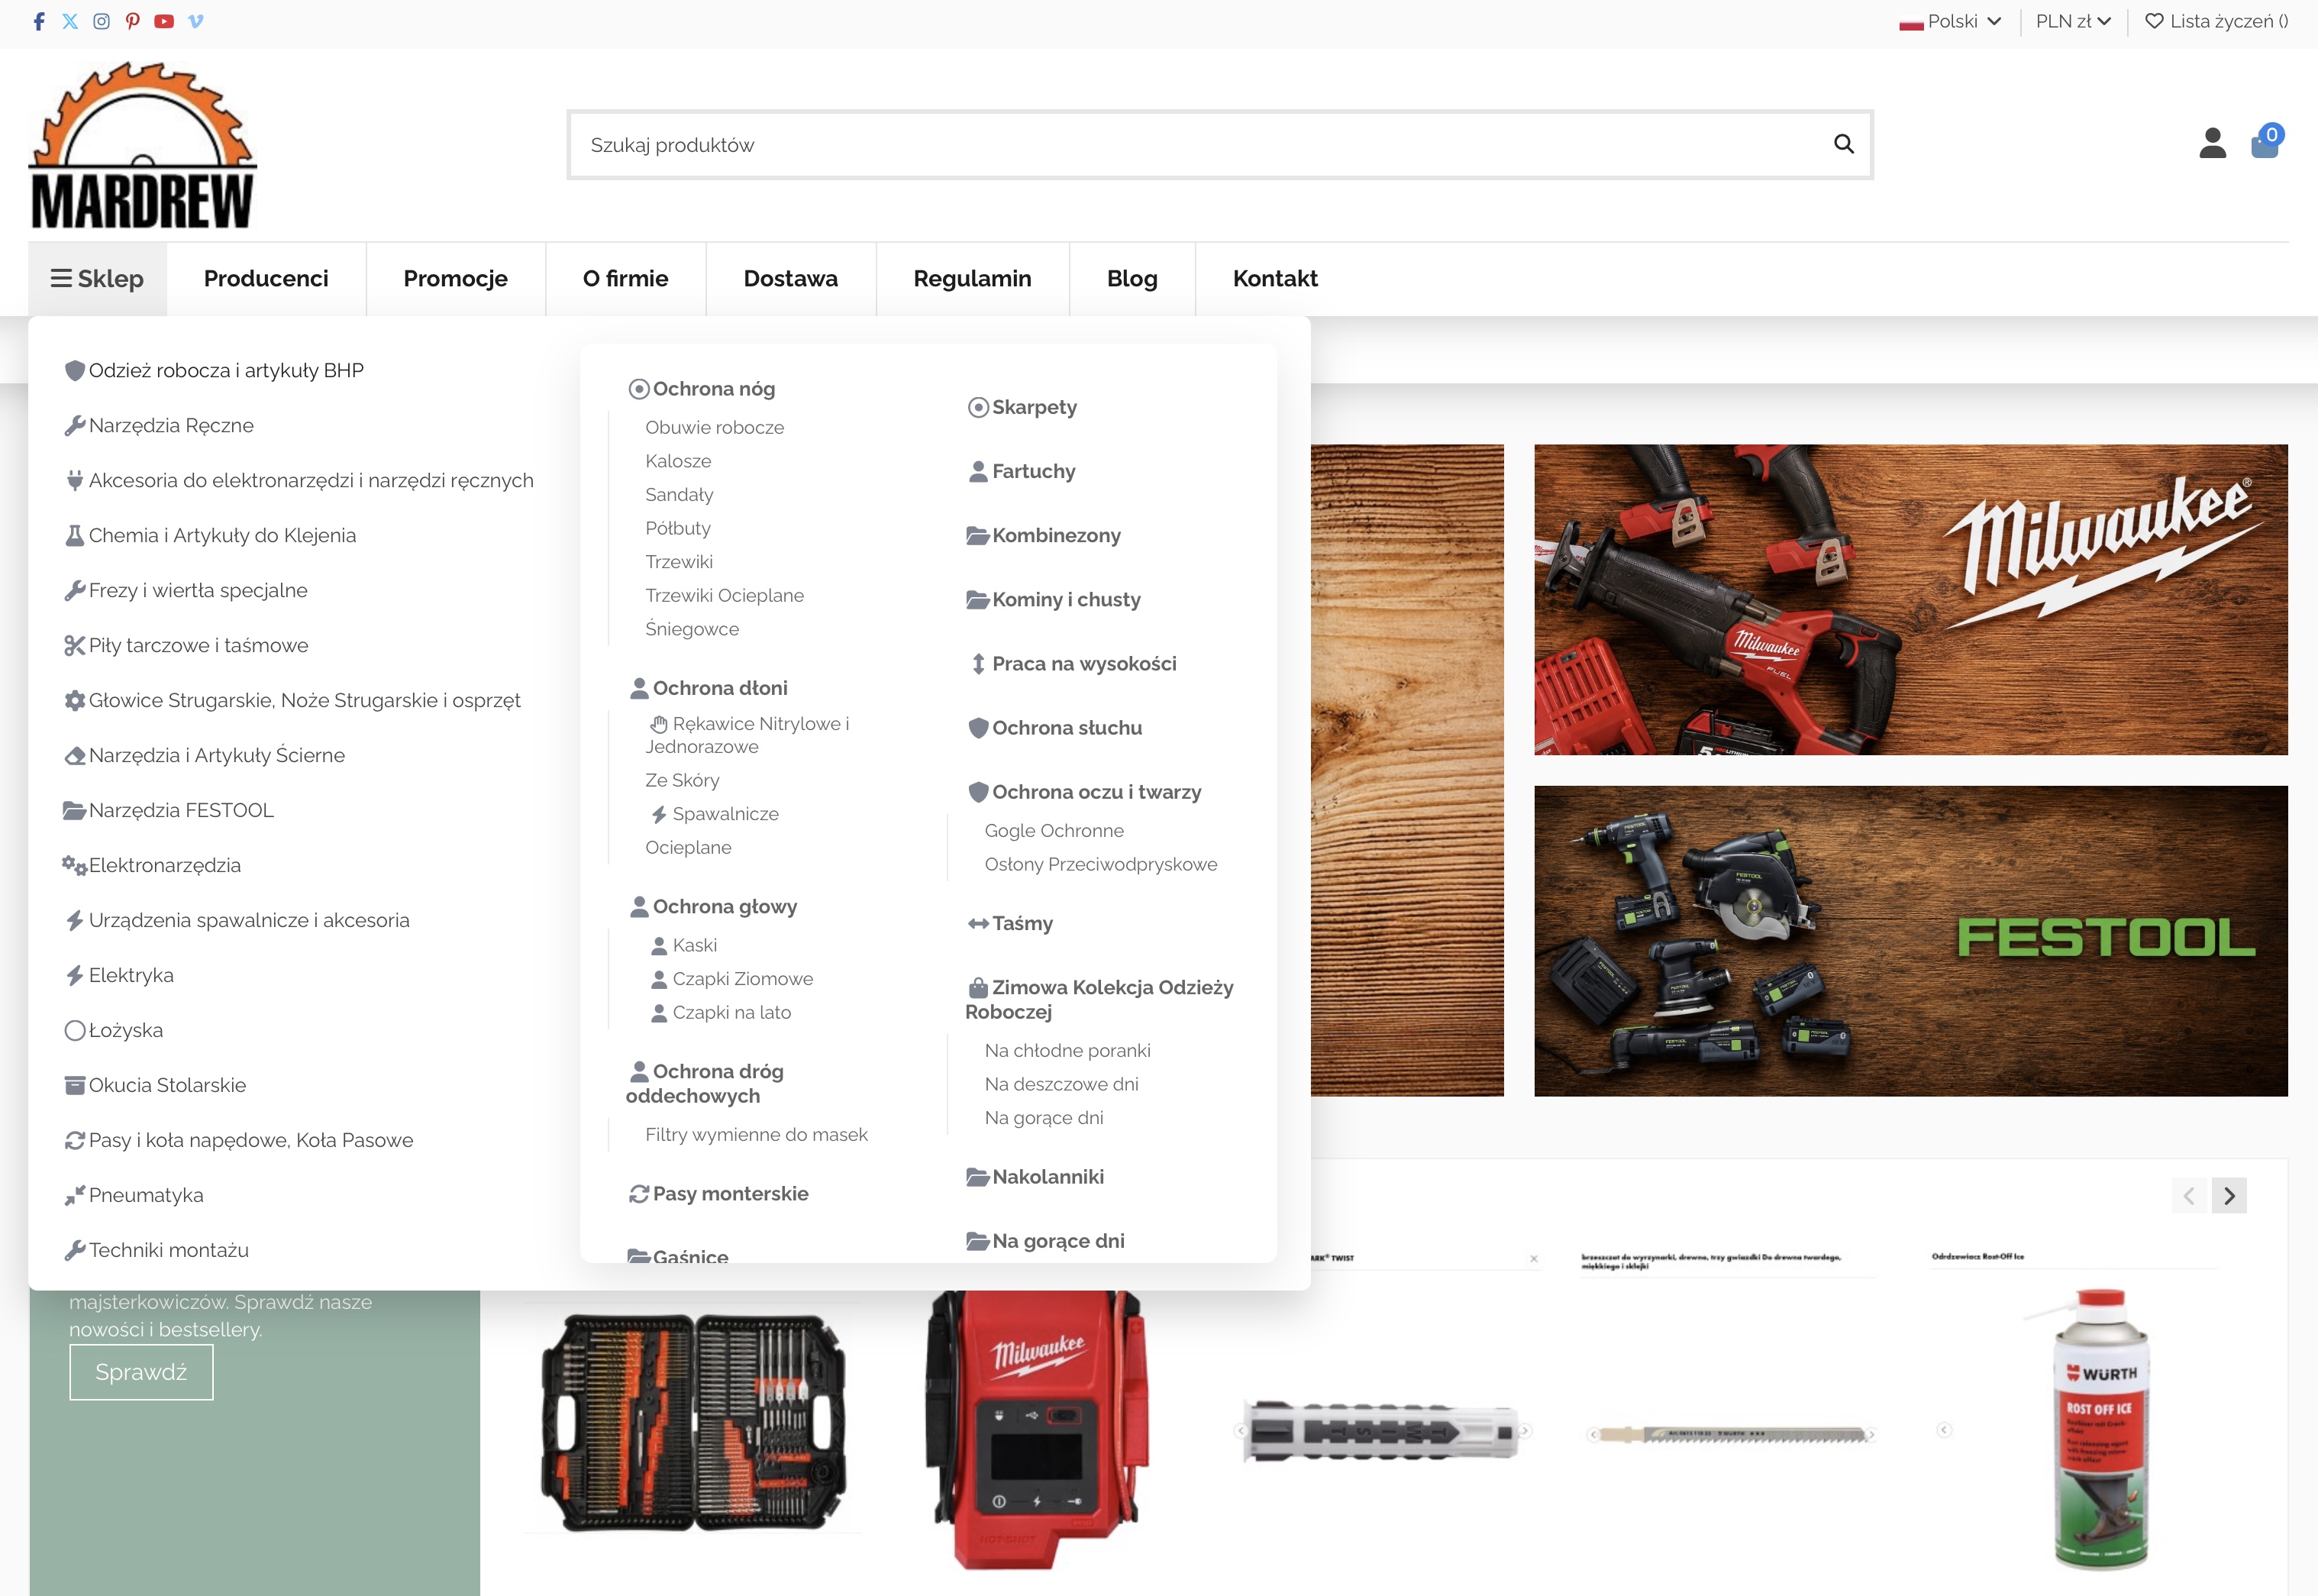
Task: Select Odzież robocza i artykuły BHP category
Action: pyautogui.click(x=214, y=370)
